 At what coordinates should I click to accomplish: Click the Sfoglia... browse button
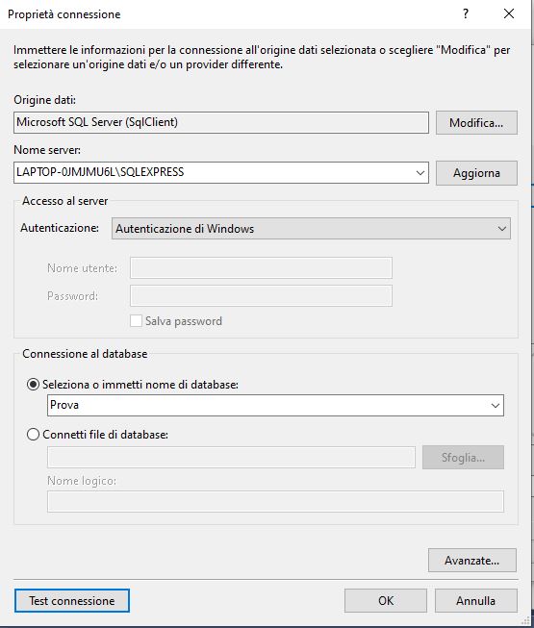(x=463, y=457)
